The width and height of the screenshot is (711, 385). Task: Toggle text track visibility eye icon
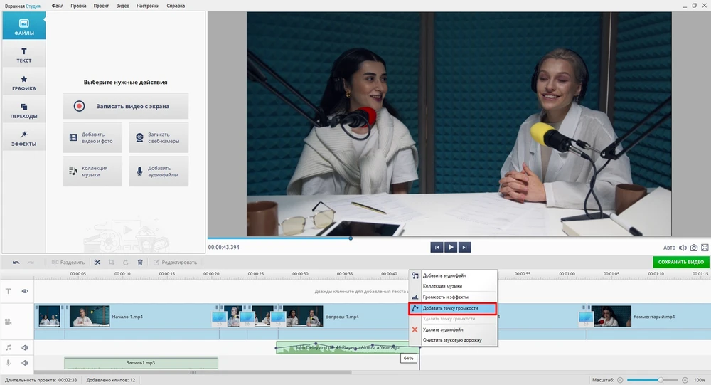click(x=25, y=291)
